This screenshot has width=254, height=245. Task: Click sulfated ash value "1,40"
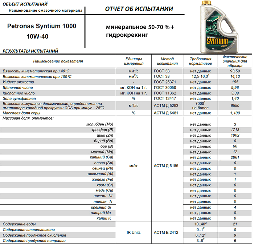pos(235,99)
